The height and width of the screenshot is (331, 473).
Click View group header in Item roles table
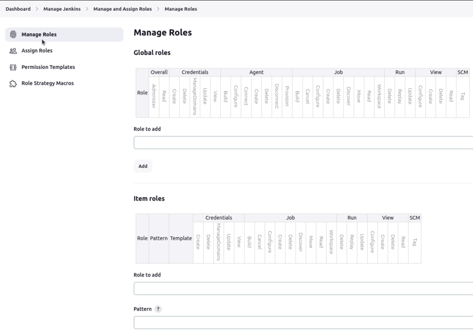(x=388, y=218)
